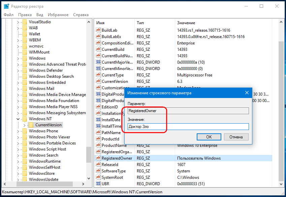Image resolution: width=286 pixels, height=197 pixels.
Task: Expand the CurrentVersion tree node
Action: click(25, 125)
